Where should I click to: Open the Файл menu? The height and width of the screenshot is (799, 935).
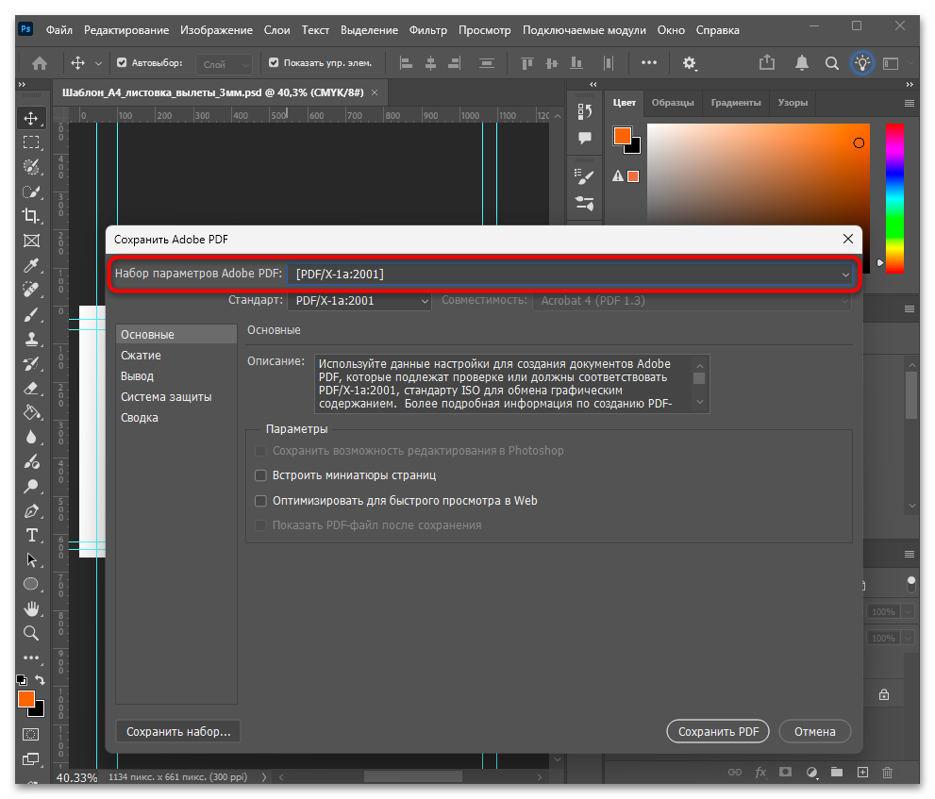(59, 30)
